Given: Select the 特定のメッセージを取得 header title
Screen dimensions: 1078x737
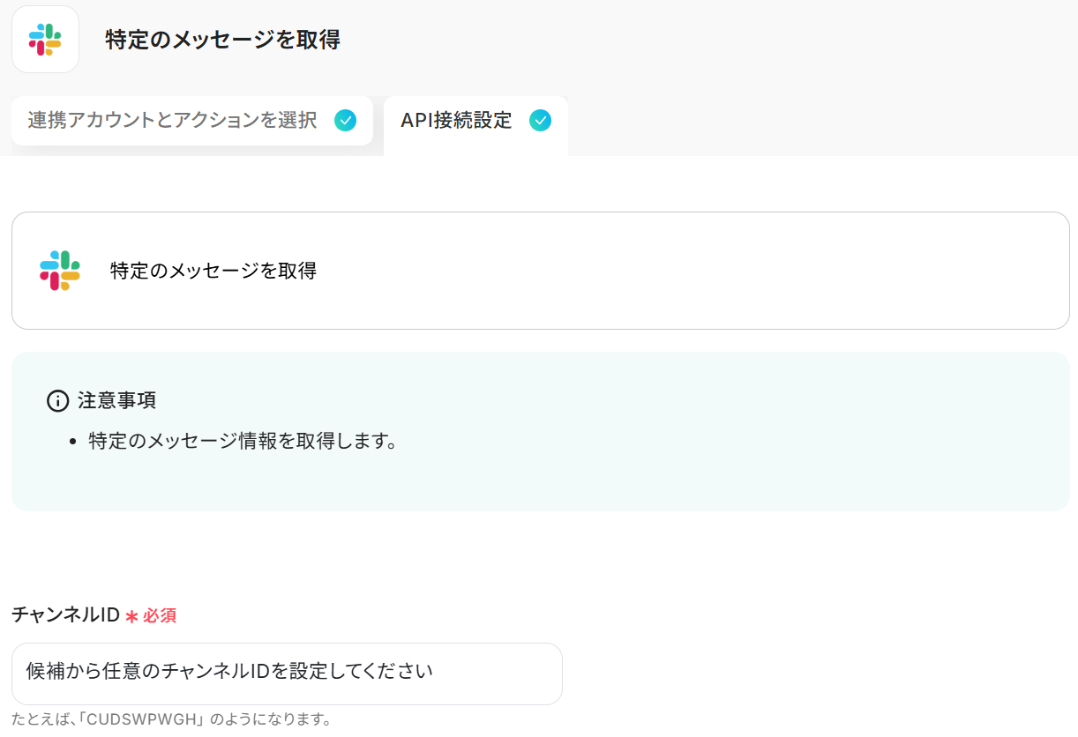Looking at the screenshot, I should [222, 40].
